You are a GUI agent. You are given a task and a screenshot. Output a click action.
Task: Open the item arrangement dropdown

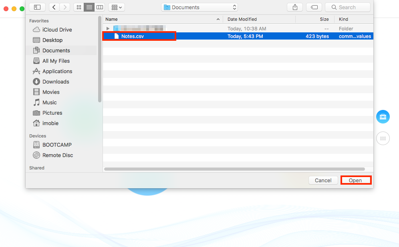pyautogui.click(x=117, y=7)
